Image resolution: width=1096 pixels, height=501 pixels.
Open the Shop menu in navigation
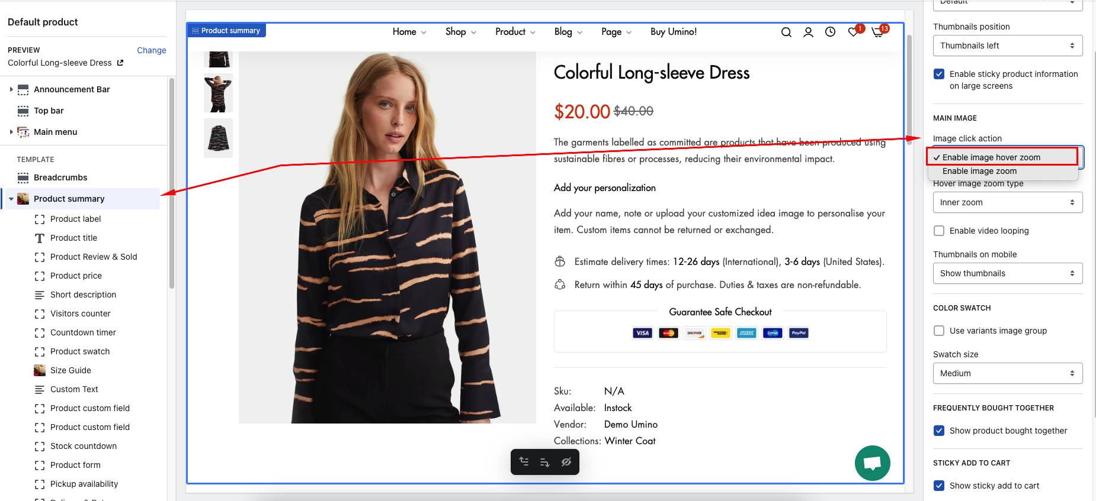tap(461, 32)
